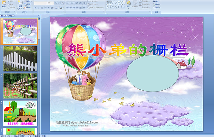214x137 pixels.
Task: Open the font name dropdown arrow
Action: click(x=47, y=3)
